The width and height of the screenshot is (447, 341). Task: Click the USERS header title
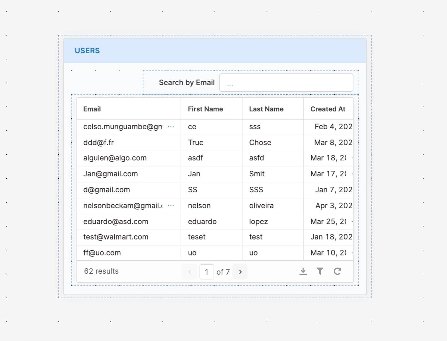(87, 51)
